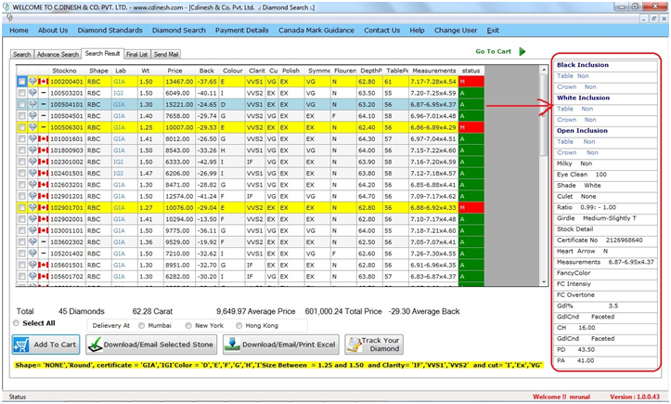Viewport: 671px width, 404px height.
Task: Click the Canada flag icon for 100200401
Action: tap(44, 82)
